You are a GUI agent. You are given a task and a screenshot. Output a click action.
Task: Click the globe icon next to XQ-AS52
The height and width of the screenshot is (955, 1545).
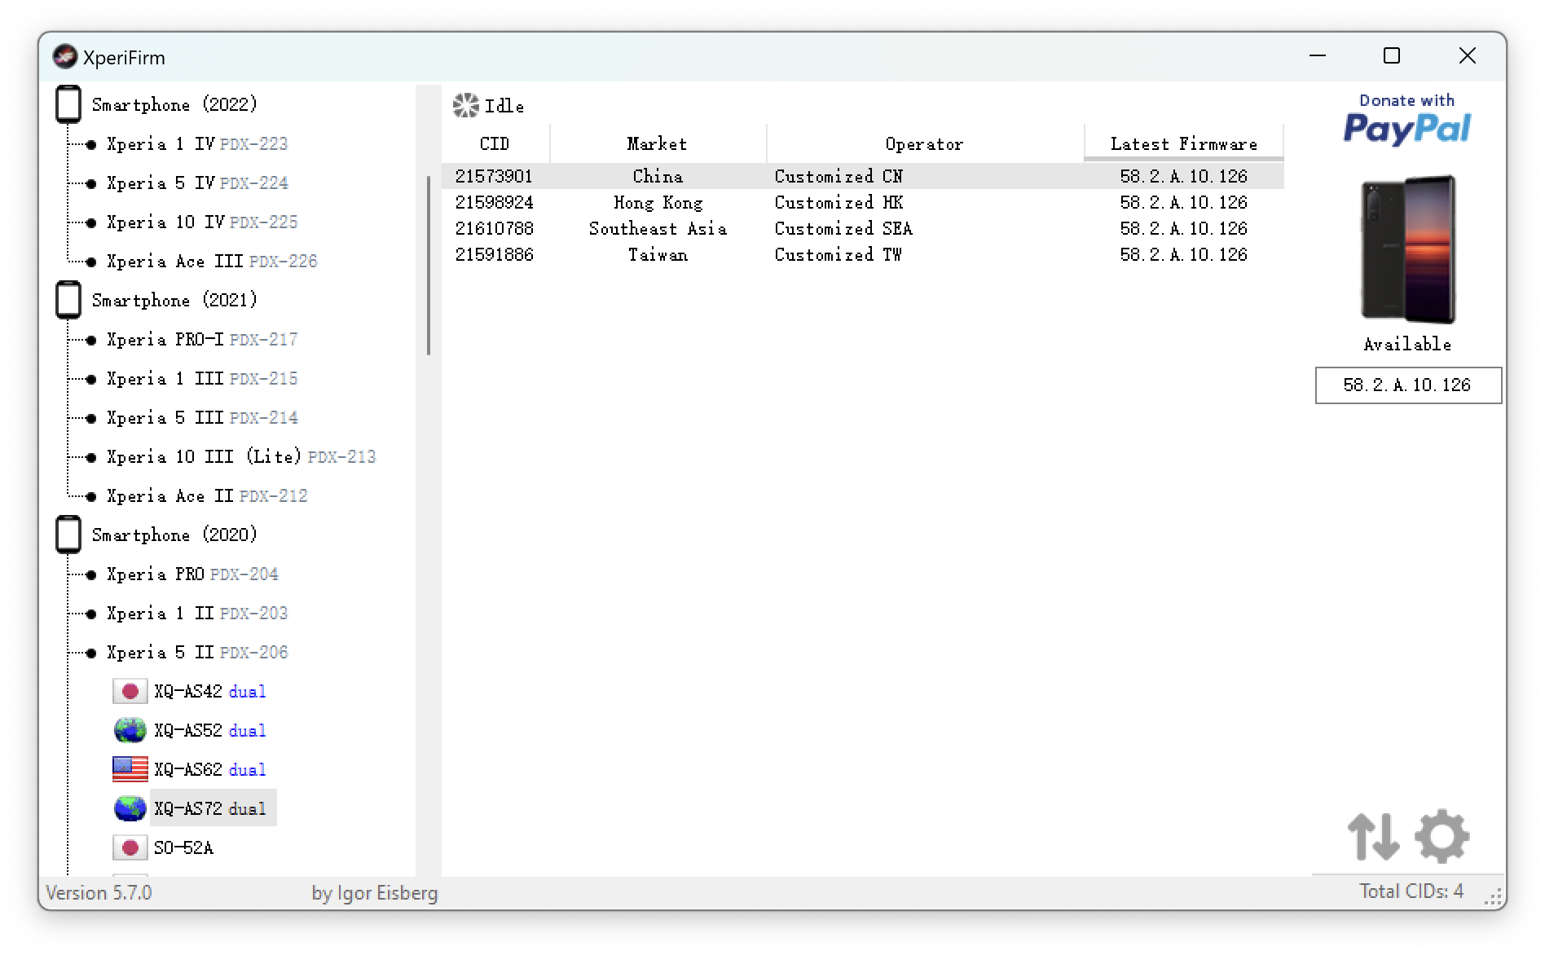pyautogui.click(x=130, y=730)
